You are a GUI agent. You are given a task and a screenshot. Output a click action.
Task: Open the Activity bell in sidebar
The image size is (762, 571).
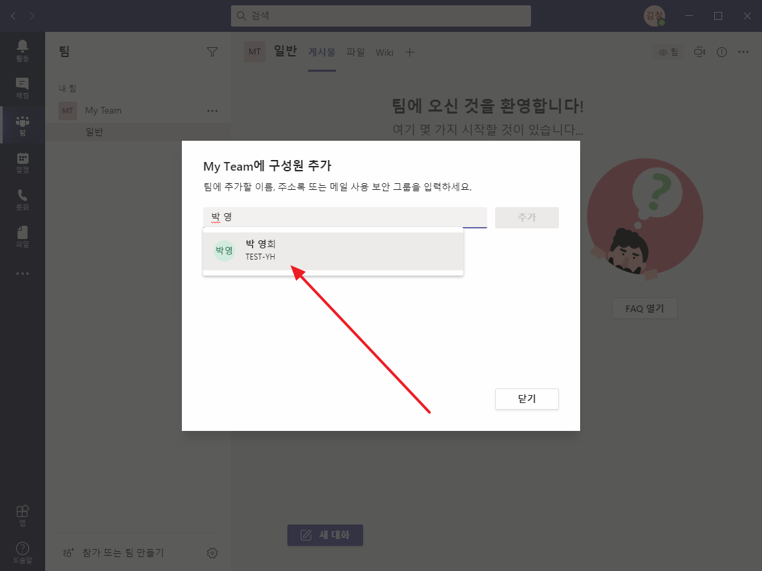pyautogui.click(x=23, y=50)
